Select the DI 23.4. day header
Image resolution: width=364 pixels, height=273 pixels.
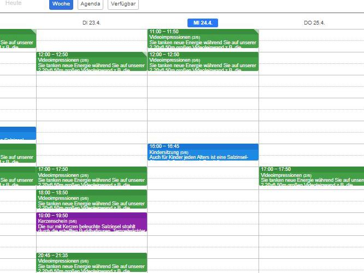92,23
